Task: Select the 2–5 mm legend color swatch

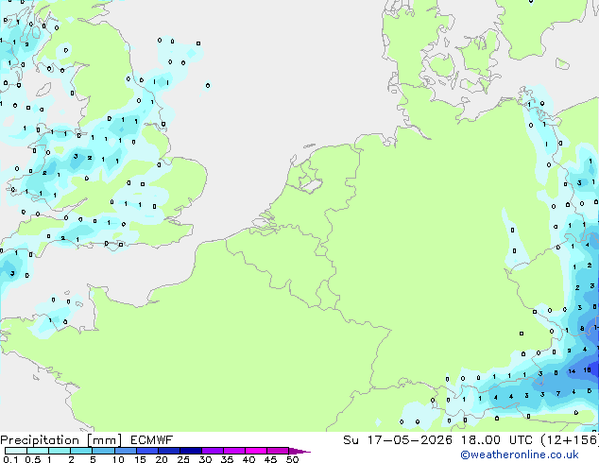Action: click(81, 451)
